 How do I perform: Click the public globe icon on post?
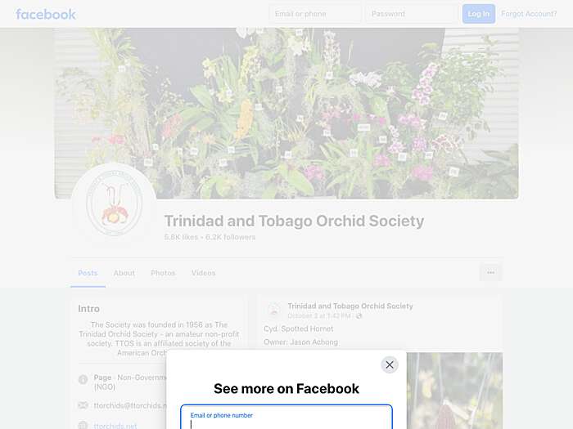[359, 316]
